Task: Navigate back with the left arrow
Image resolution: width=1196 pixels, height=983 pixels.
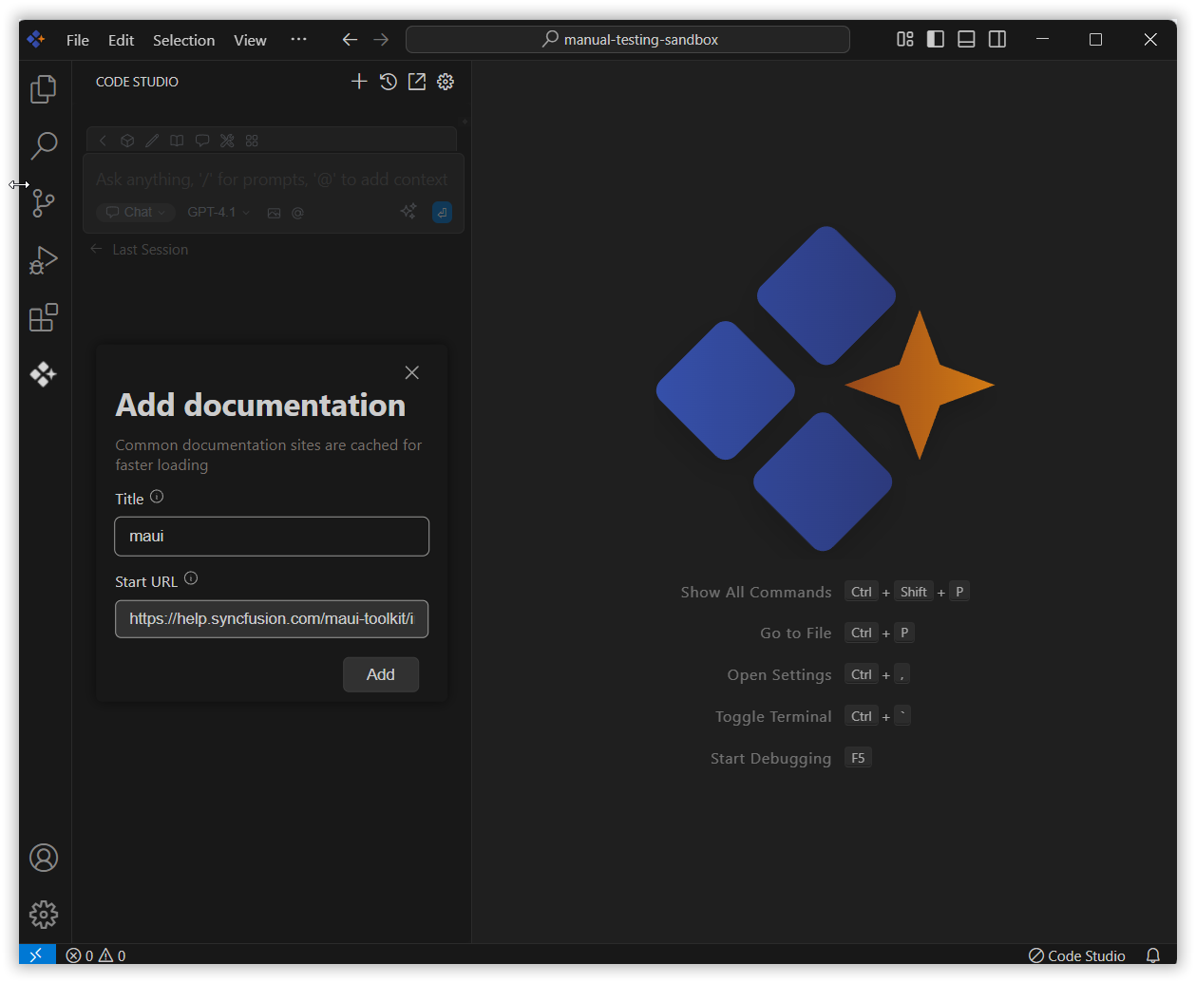Action: click(350, 39)
